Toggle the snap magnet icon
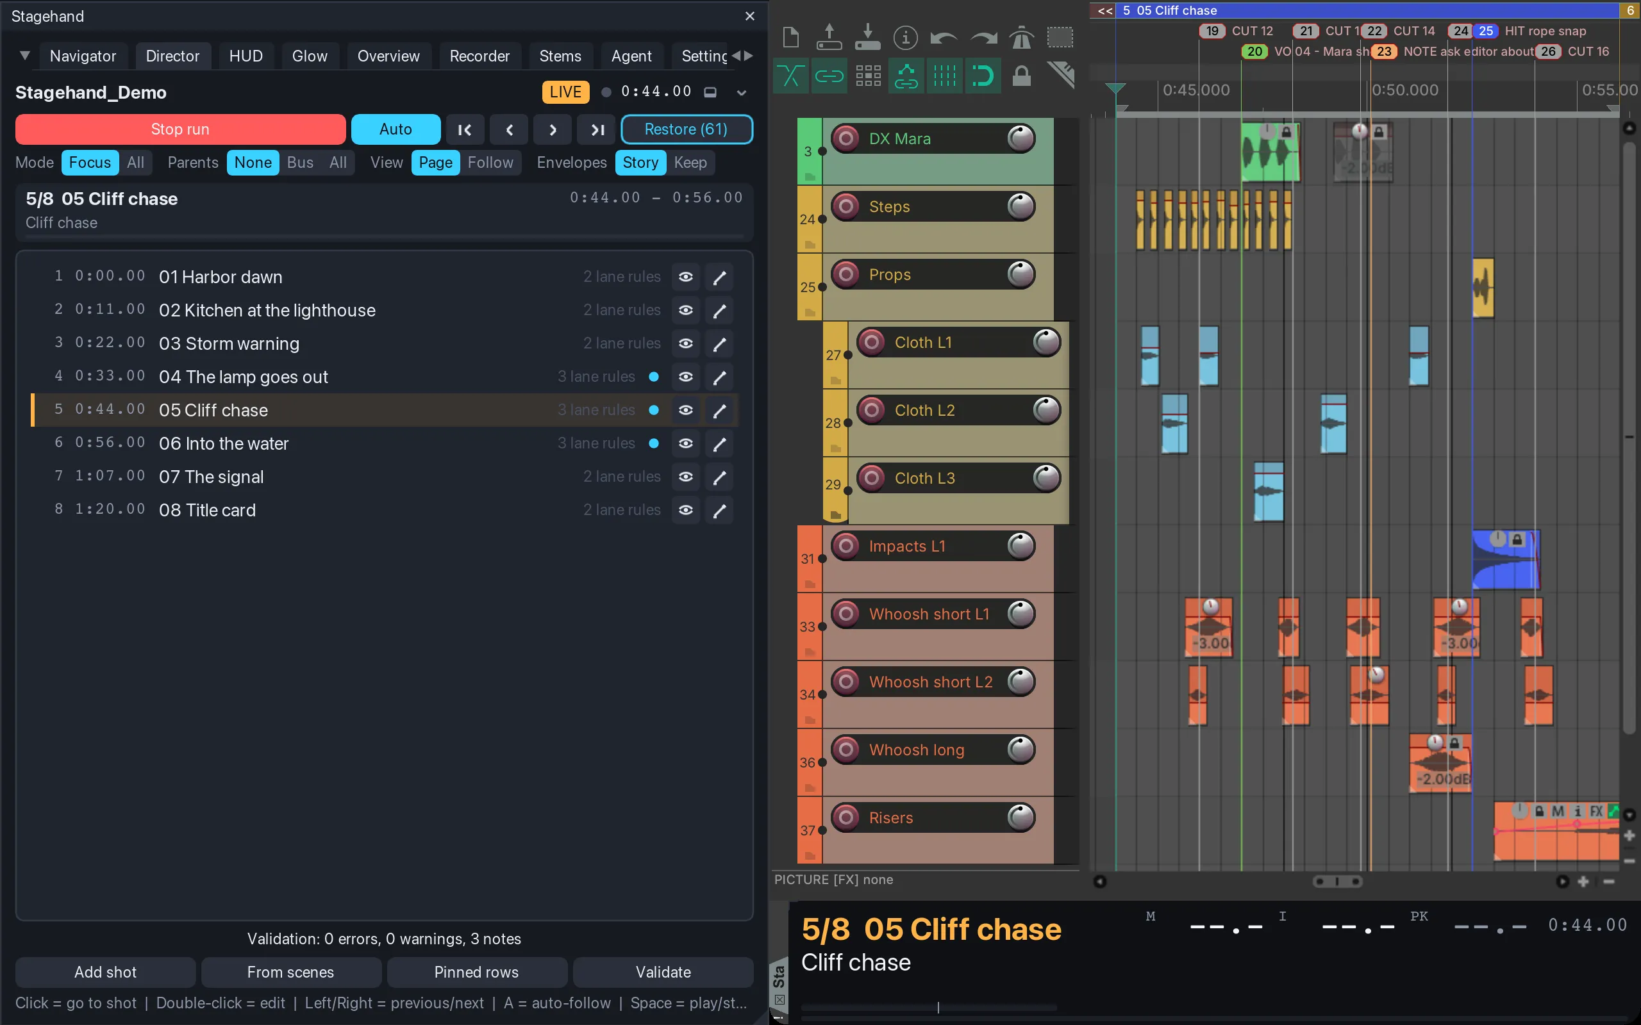The image size is (1641, 1025). coord(983,76)
